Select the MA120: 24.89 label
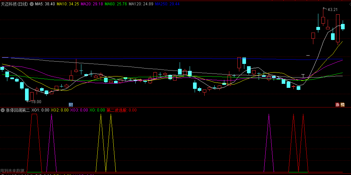Screen dimensions: 351x175 (x=141, y=4)
